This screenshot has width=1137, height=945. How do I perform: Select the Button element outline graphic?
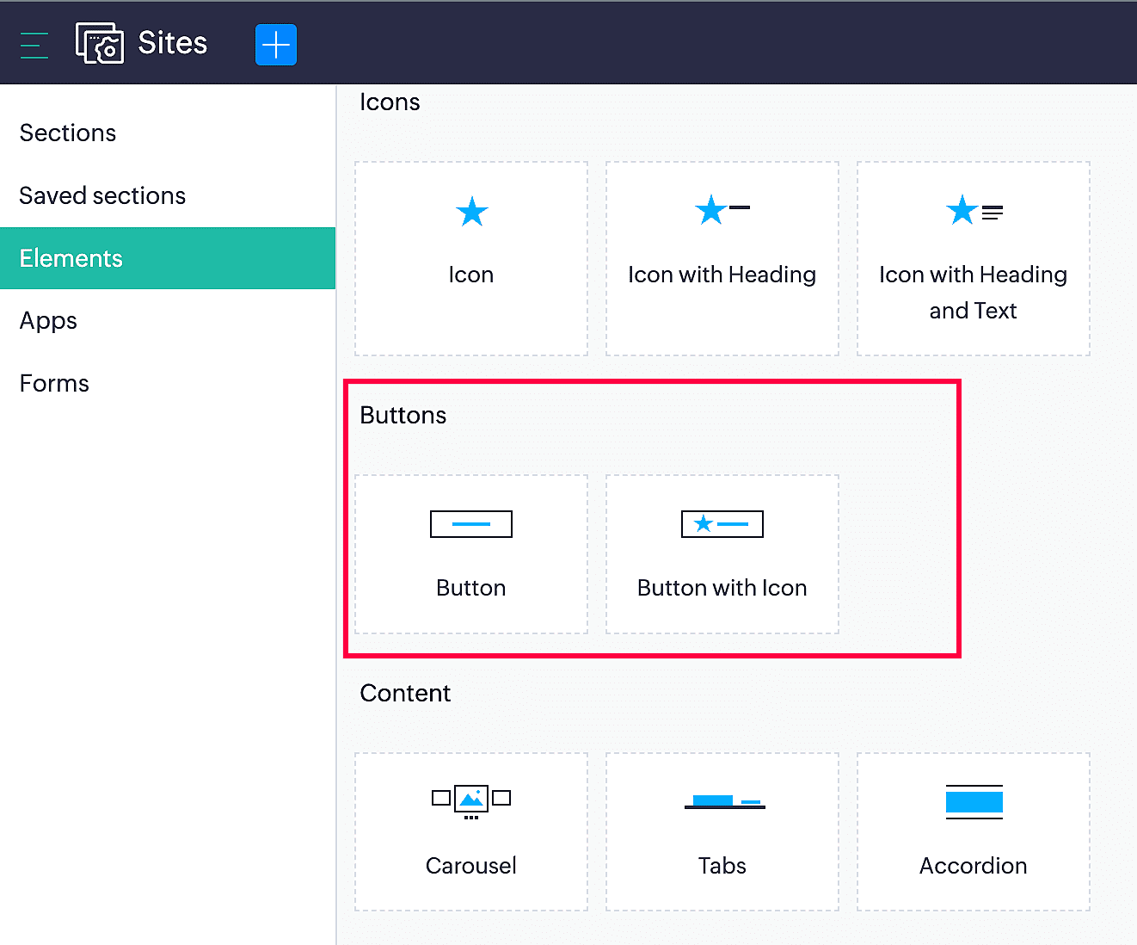471,524
